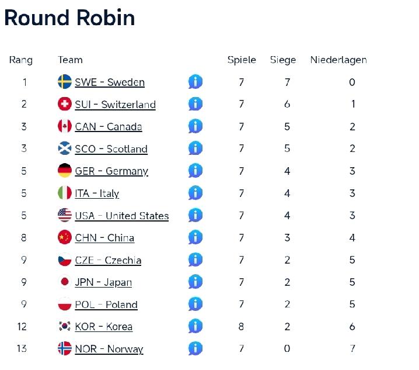Viewport: 419px width, 370px height.
Task: Click the Niederlagen column header
Action: pyautogui.click(x=338, y=60)
